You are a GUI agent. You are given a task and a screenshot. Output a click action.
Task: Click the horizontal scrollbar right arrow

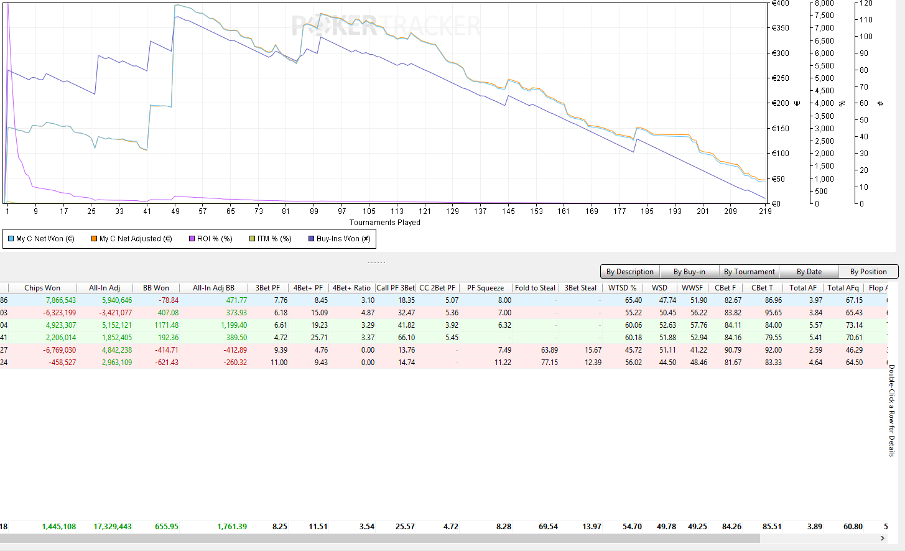pyautogui.click(x=882, y=538)
